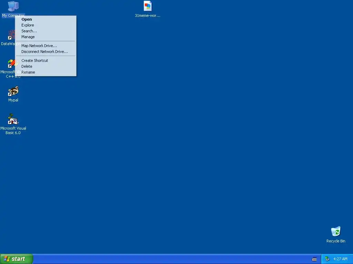
Task: Click the Mypal icon label text
Action: [13, 100]
